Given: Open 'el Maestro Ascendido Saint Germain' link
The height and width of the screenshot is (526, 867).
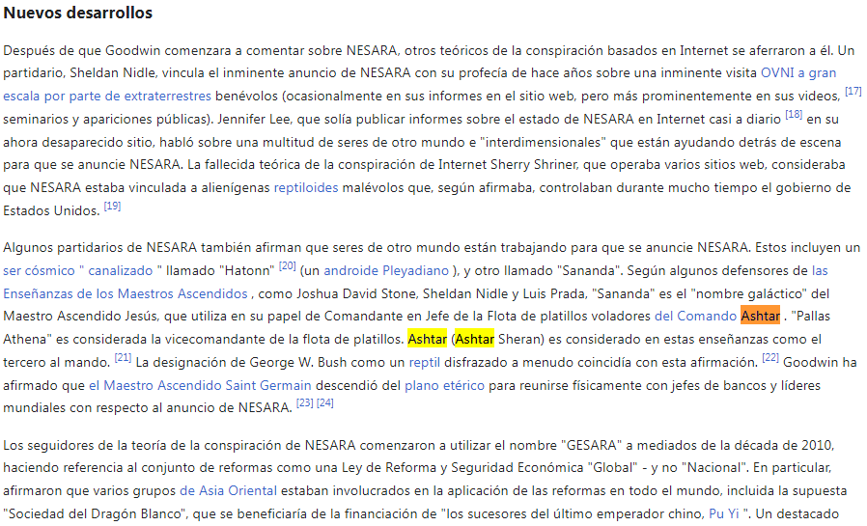Looking at the screenshot, I should coord(200,386).
